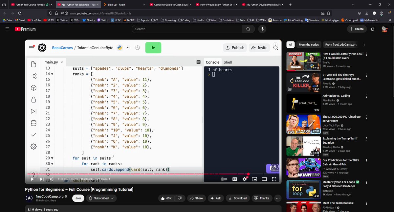Open a new browser tab
Screen dimensions: 394x212
pos(290,5)
